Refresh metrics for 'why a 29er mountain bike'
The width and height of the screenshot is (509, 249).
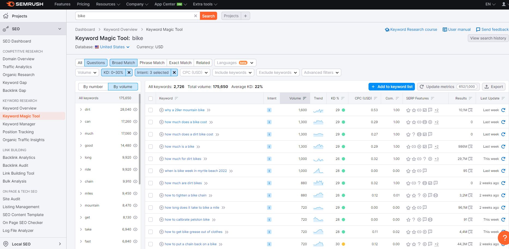pyautogui.click(x=503, y=110)
